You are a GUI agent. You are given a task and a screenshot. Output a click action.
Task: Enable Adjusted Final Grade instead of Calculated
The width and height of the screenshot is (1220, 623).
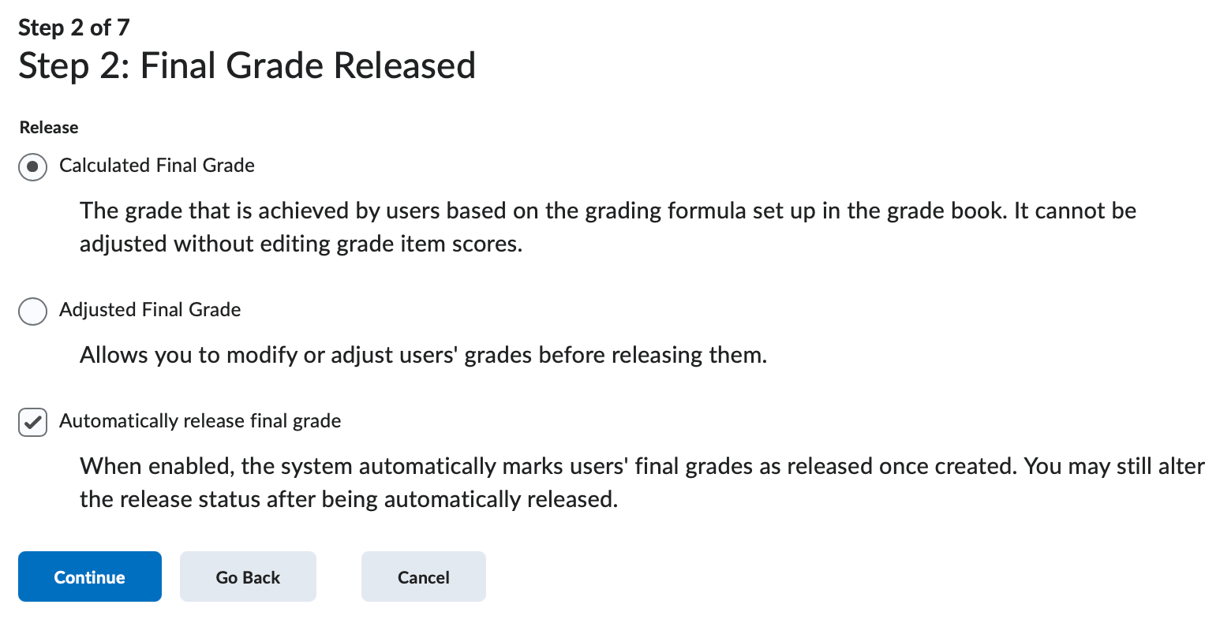tap(32, 311)
